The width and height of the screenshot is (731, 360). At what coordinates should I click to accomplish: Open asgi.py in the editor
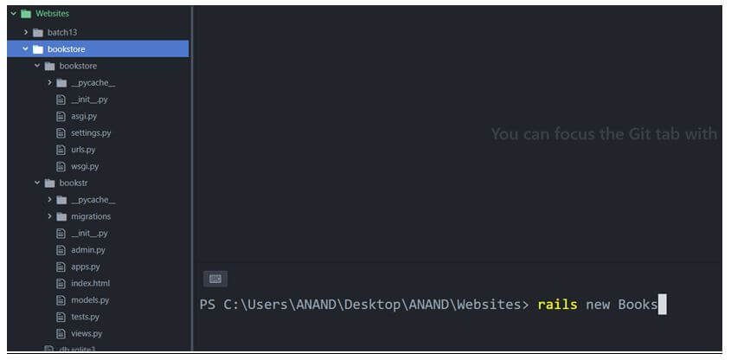83,116
